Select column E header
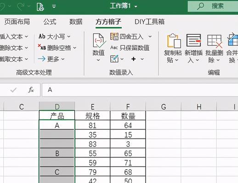Image resolution: width=238 pixels, height=183 pixels. (x=92, y=107)
